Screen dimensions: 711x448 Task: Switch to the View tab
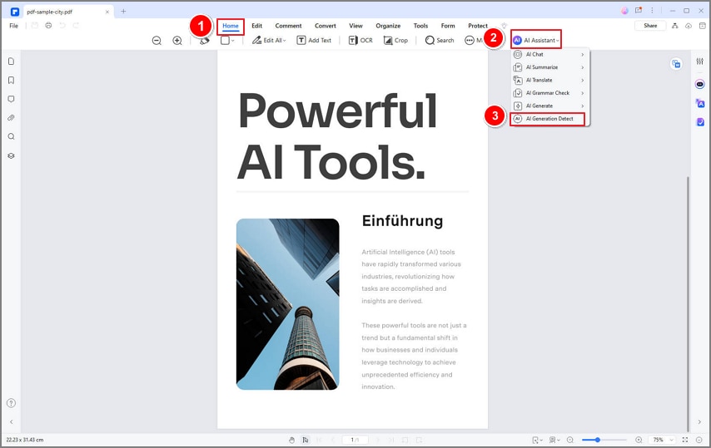pyautogui.click(x=355, y=26)
